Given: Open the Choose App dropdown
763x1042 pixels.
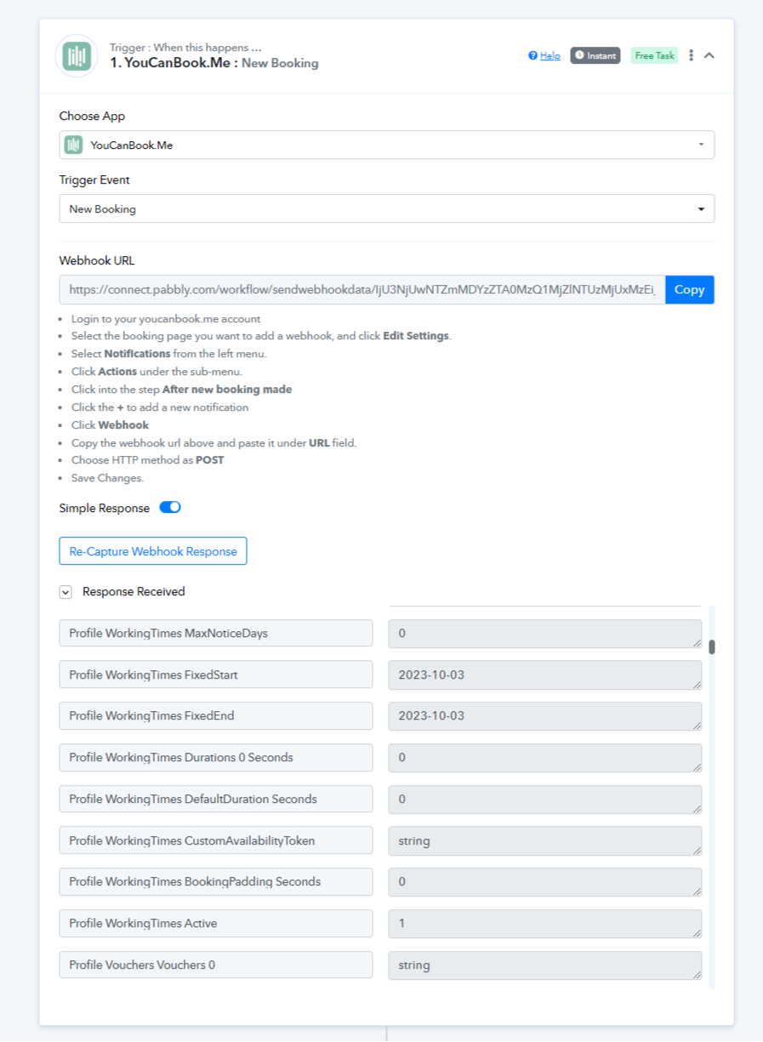Looking at the screenshot, I should 386,145.
